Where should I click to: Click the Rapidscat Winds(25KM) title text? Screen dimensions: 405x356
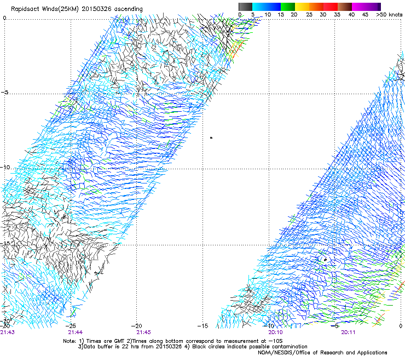[77, 9]
